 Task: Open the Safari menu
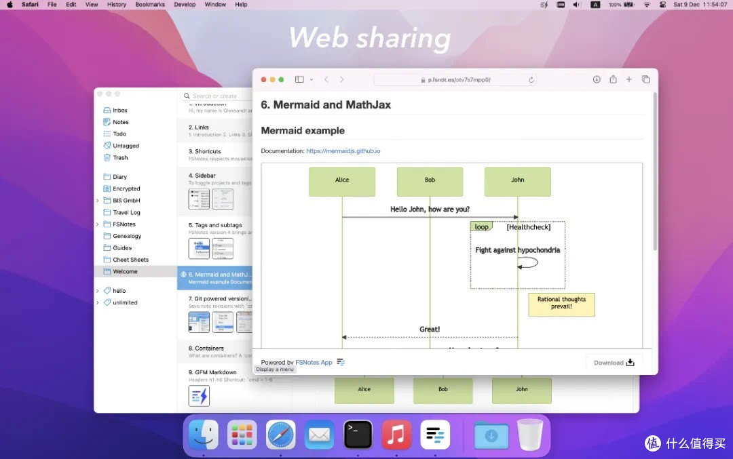30,4
